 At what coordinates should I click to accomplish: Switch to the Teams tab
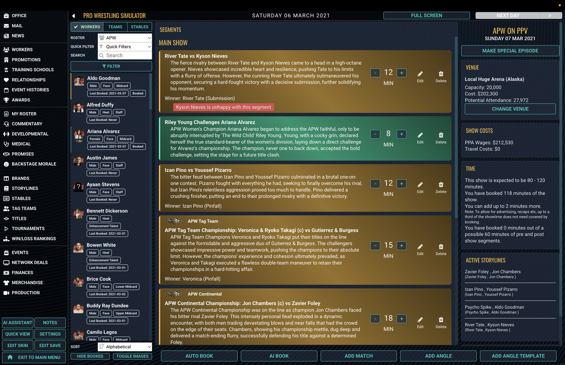click(115, 27)
